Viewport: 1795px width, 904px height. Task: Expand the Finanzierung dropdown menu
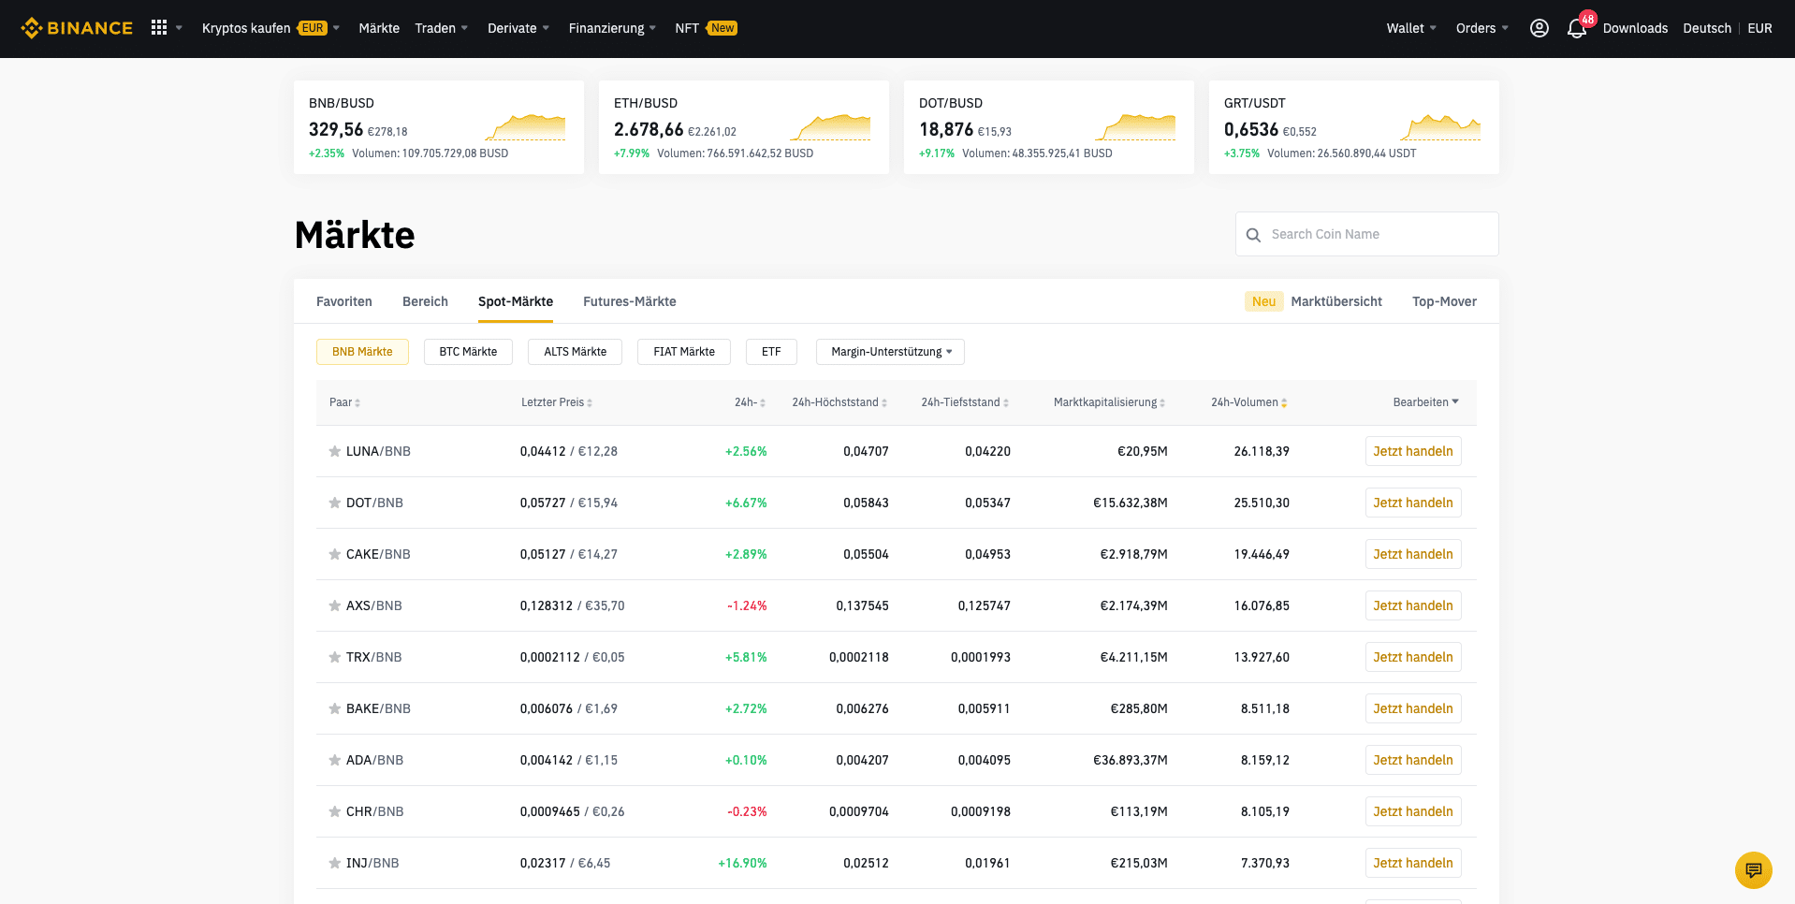click(x=612, y=28)
